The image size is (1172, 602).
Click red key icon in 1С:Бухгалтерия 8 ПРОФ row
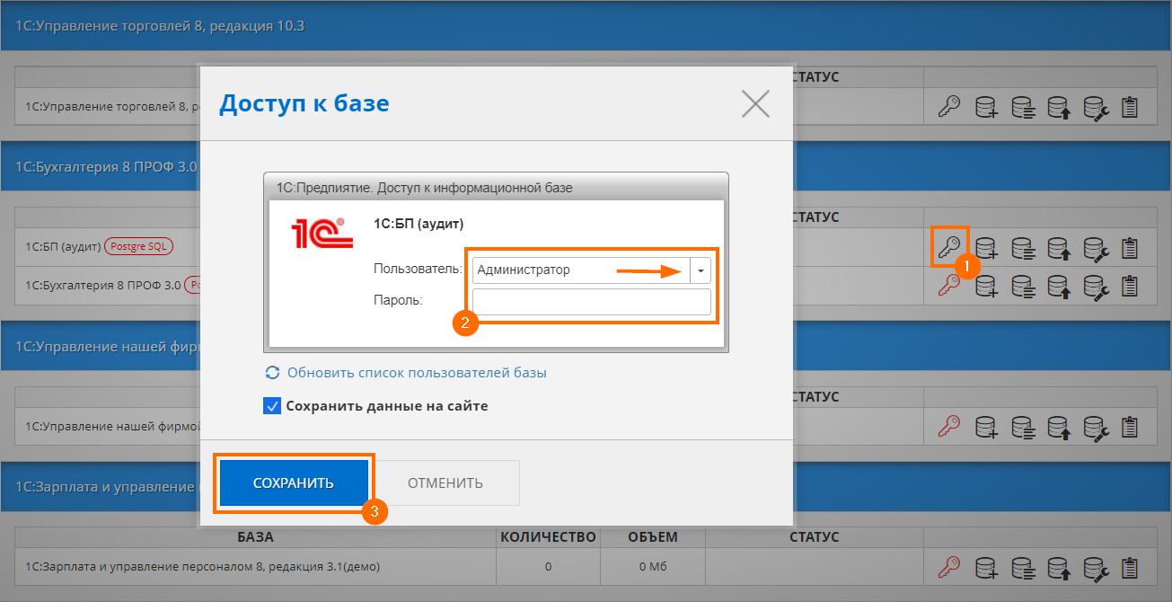coord(949,286)
